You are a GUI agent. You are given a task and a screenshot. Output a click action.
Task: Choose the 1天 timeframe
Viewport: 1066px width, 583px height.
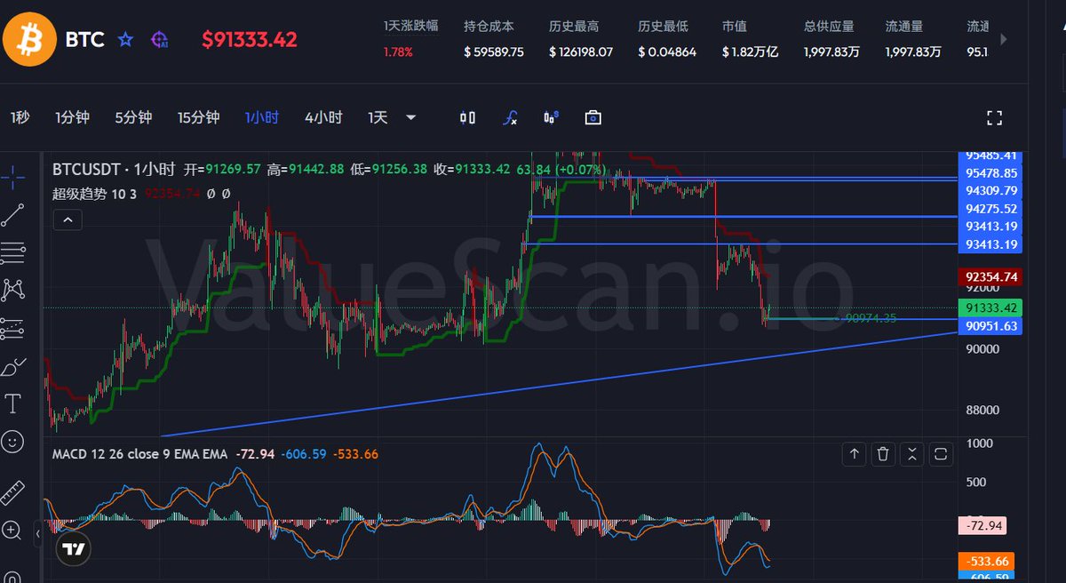point(378,117)
